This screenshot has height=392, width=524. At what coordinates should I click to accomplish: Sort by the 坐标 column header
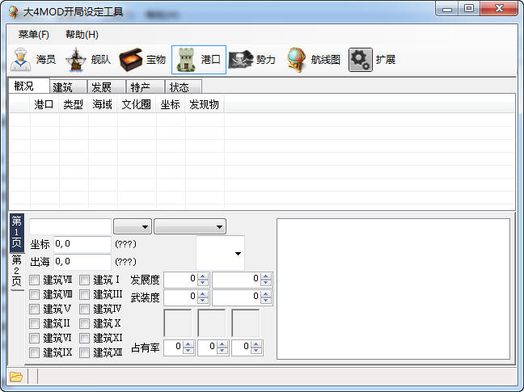pos(171,104)
